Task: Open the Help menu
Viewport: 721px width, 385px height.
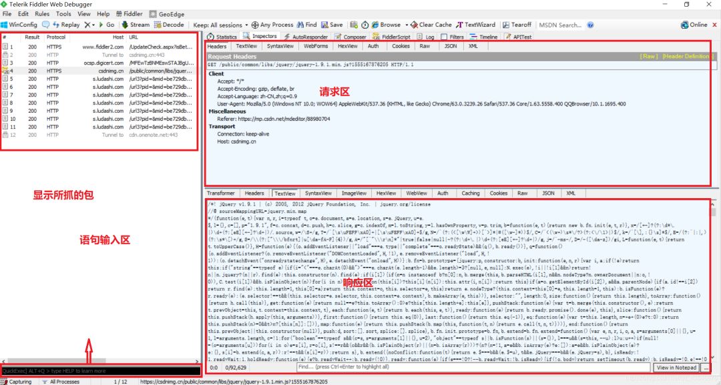Action: pos(103,14)
